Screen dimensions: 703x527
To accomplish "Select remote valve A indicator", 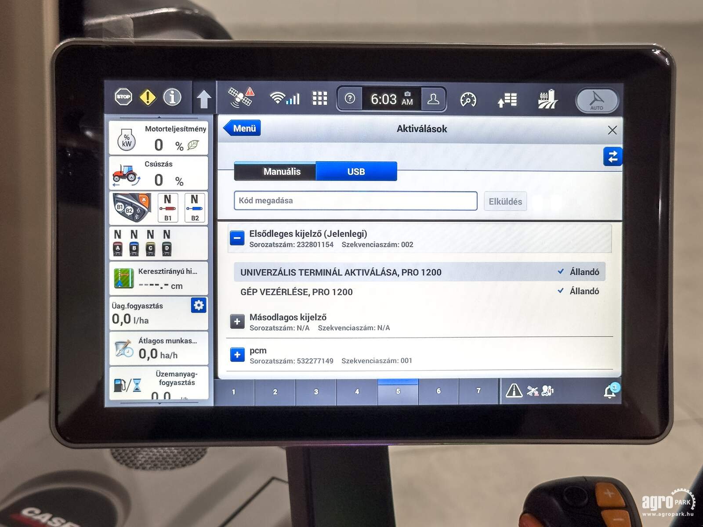I will pos(118,243).
